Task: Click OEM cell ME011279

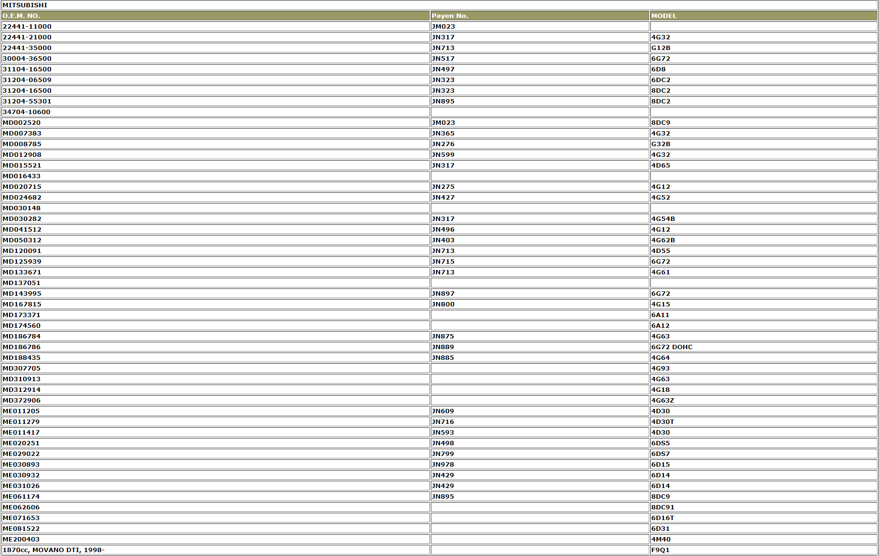Action: click(216, 421)
